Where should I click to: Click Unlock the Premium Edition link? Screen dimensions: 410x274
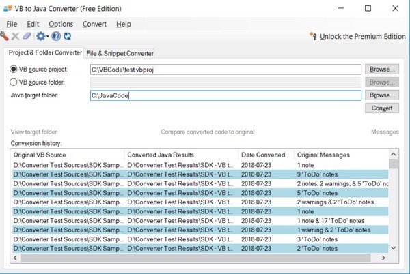pos(362,37)
